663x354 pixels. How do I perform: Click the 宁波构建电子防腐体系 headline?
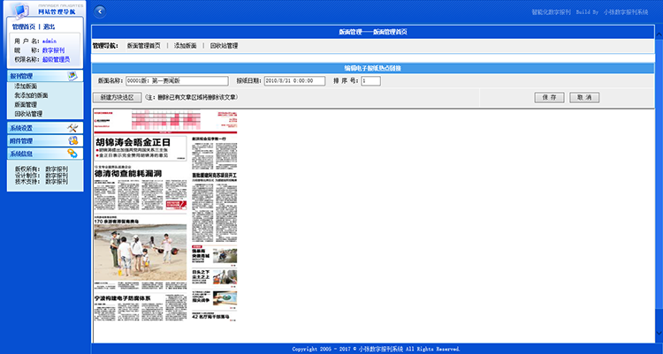tap(122, 298)
